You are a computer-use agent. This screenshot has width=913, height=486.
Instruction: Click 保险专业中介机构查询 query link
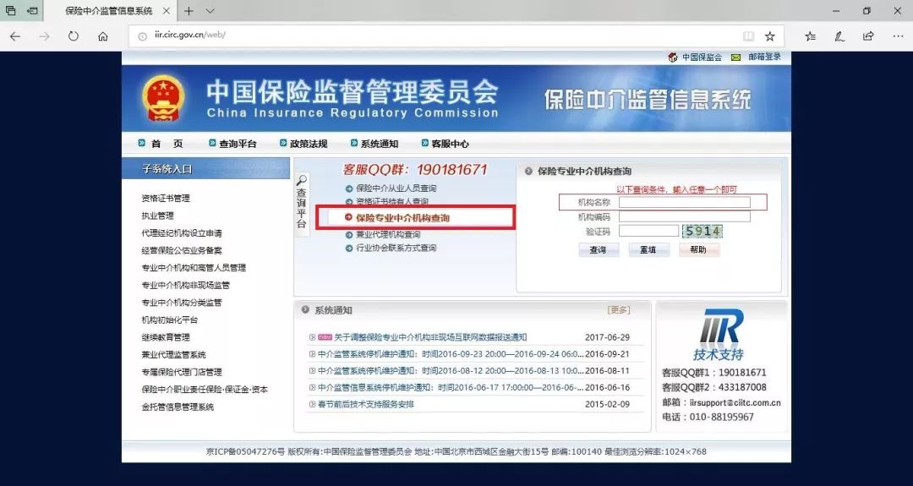pyautogui.click(x=403, y=218)
